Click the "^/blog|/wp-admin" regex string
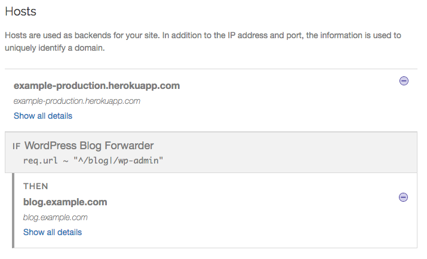Viewport: 427px width, 259px height. click(x=118, y=161)
